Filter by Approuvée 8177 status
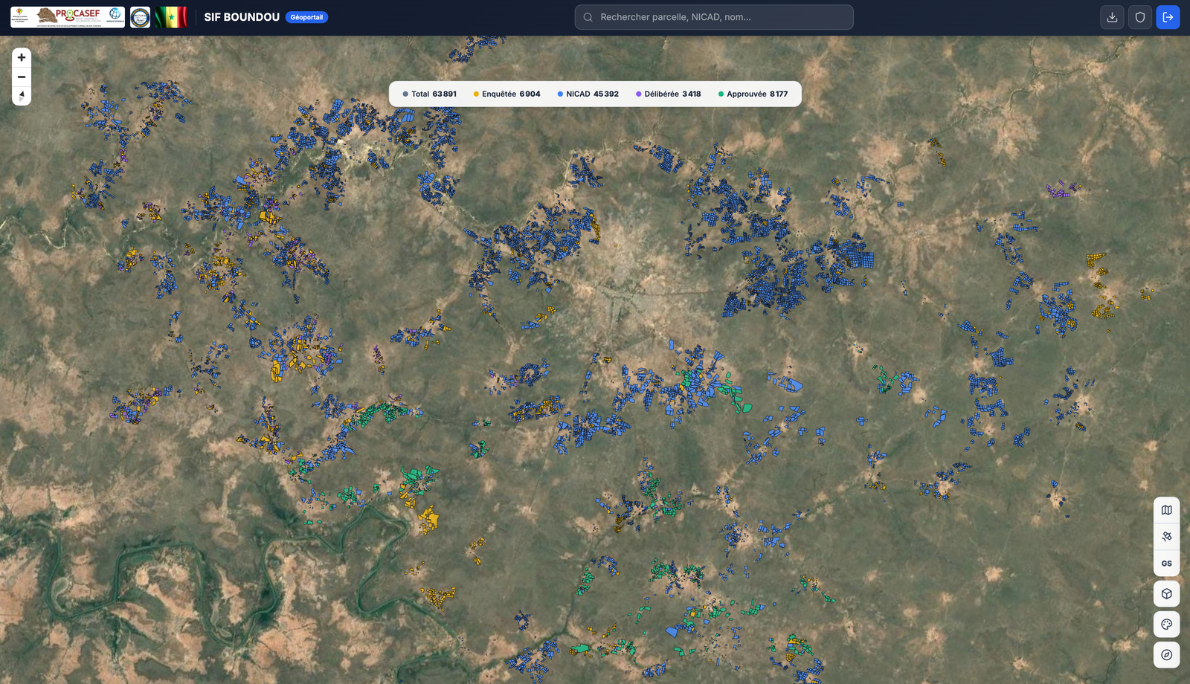Image resolution: width=1190 pixels, height=684 pixels. (x=753, y=94)
